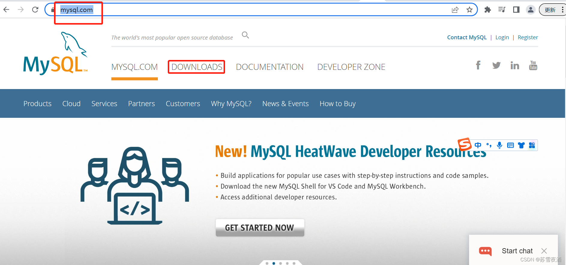The height and width of the screenshot is (265, 566).
Task: Open MySQL Twitter bird icon
Action: (x=496, y=65)
